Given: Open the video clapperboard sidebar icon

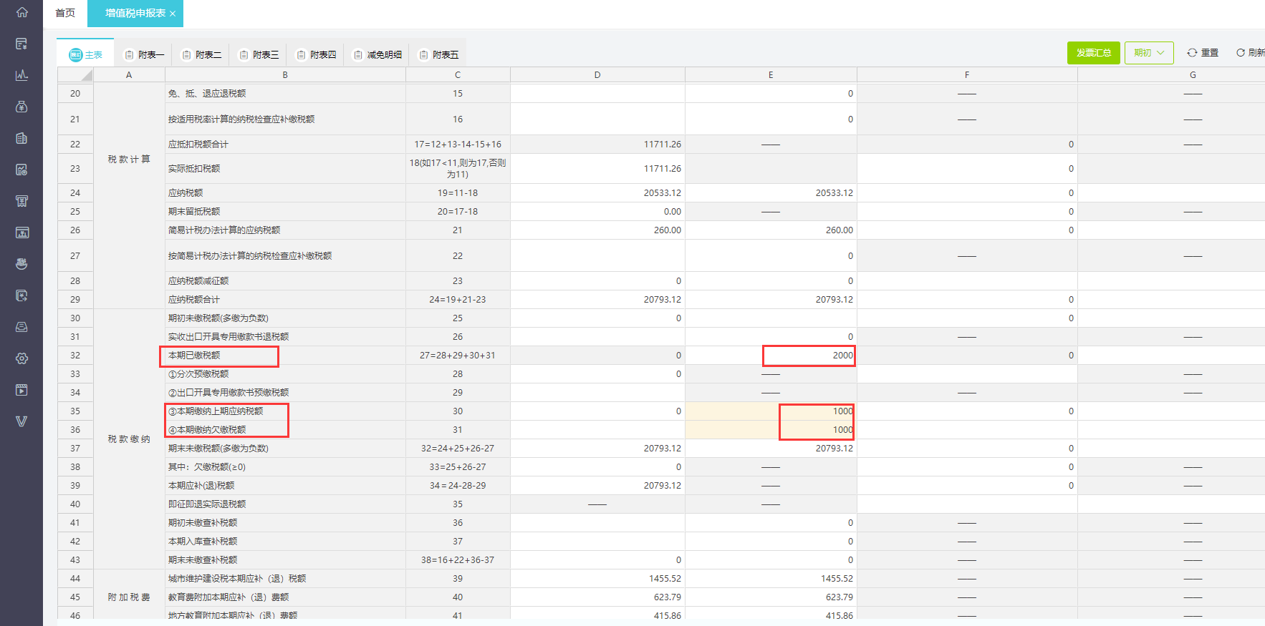Looking at the screenshot, I should [21, 390].
